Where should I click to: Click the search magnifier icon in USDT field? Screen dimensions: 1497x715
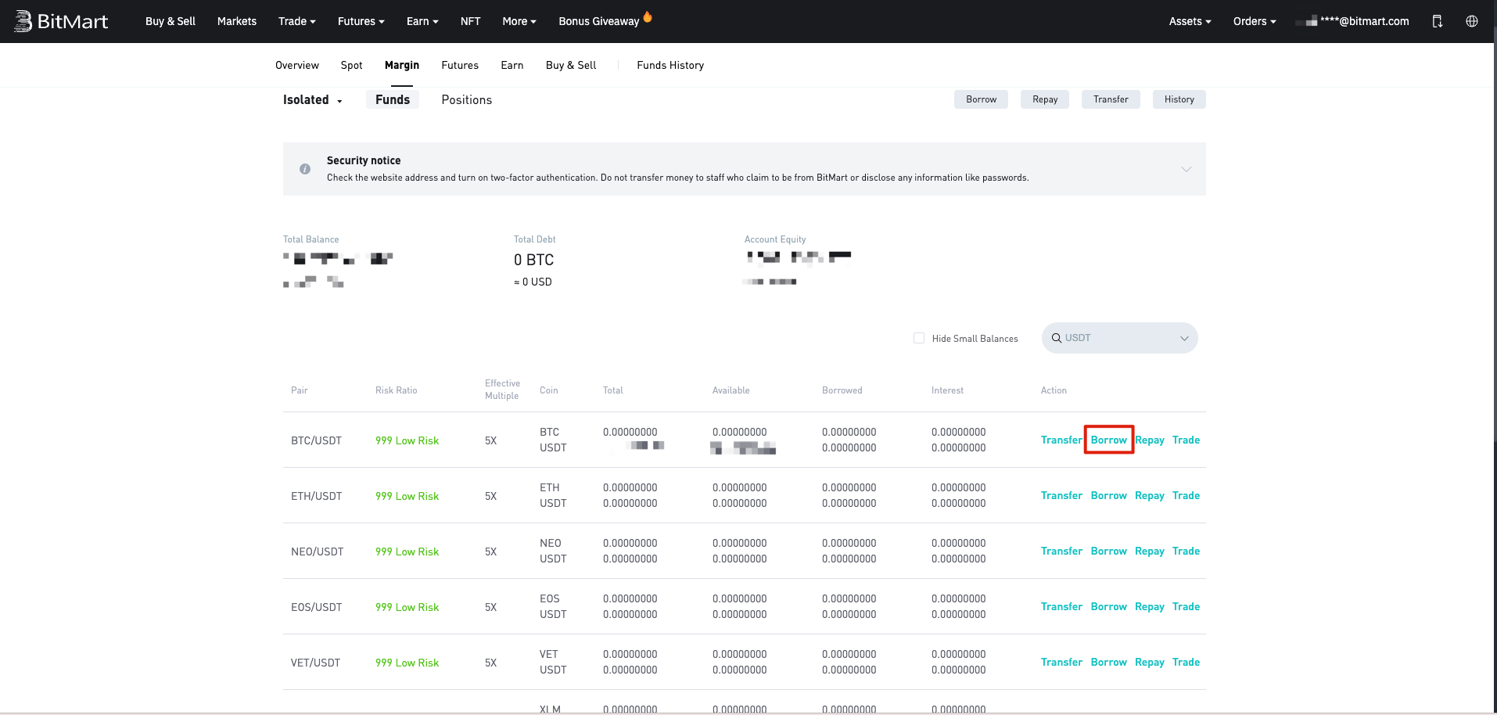point(1057,338)
